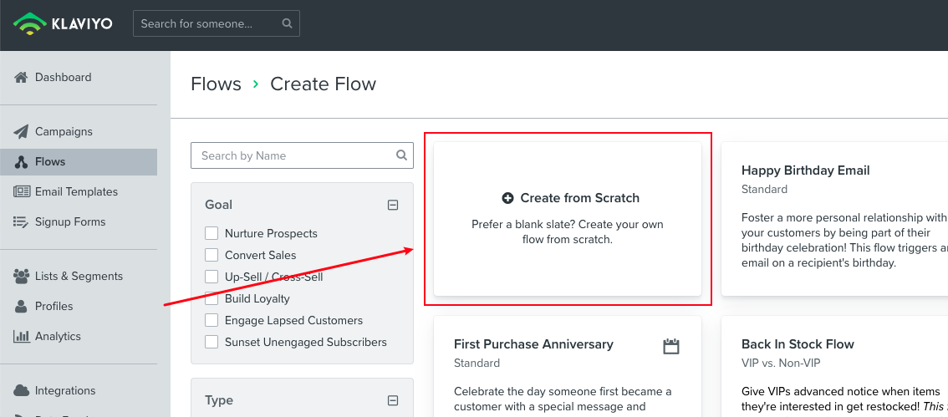948x417 pixels.
Task: Click the Lists & Segments people icon
Action: click(x=21, y=276)
